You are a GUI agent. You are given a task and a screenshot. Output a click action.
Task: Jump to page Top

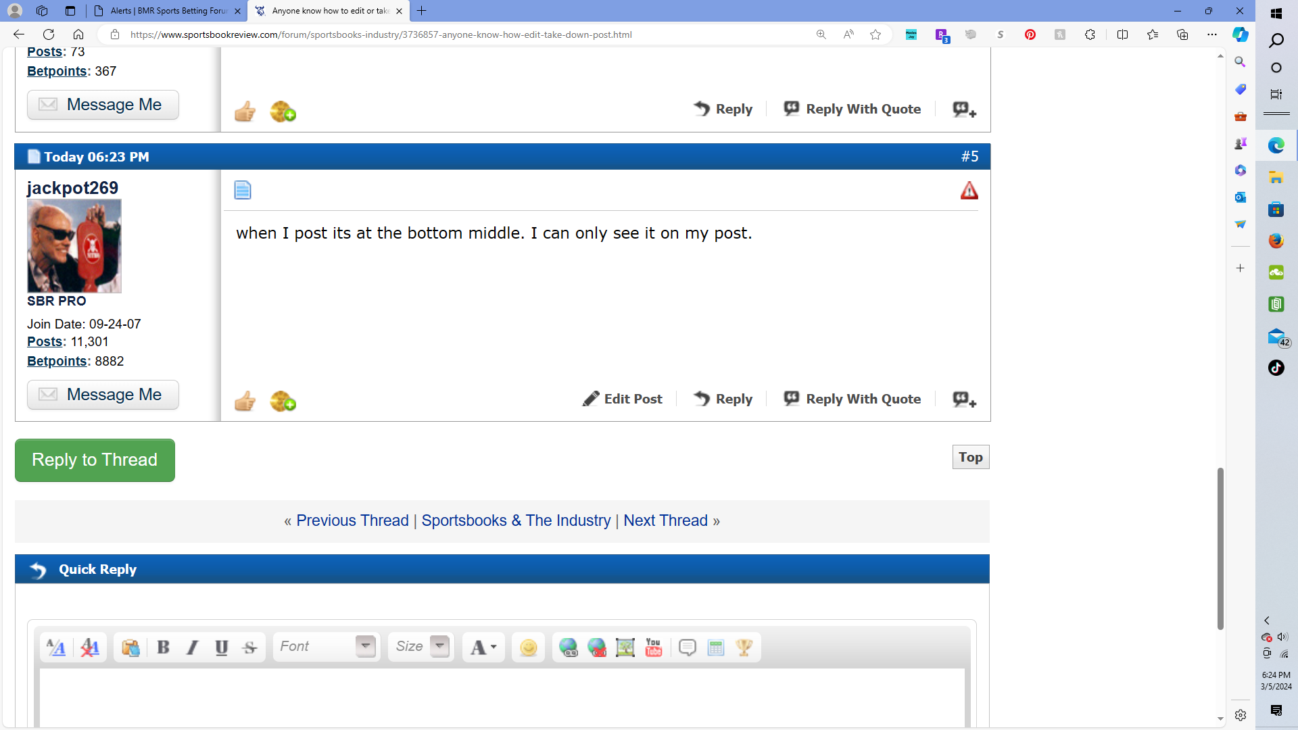click(x=971, y=458)
